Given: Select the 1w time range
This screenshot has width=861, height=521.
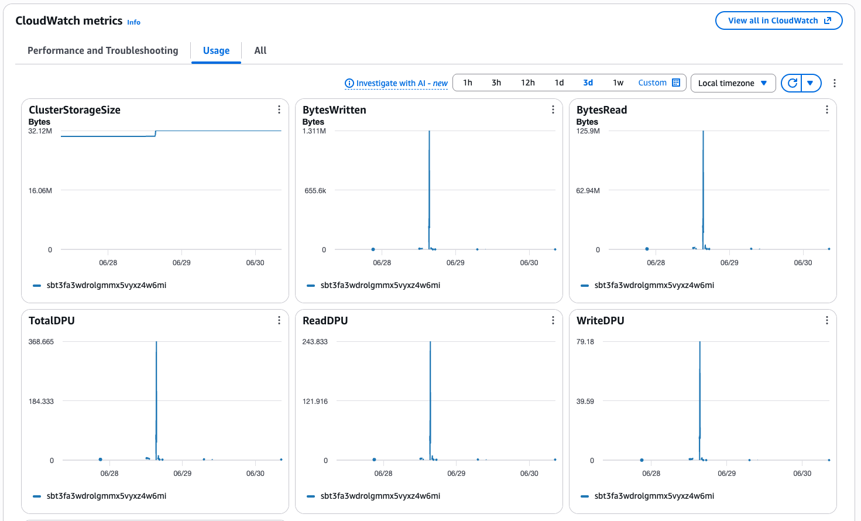Looking at the screenshot, I should tap(618, 83).
